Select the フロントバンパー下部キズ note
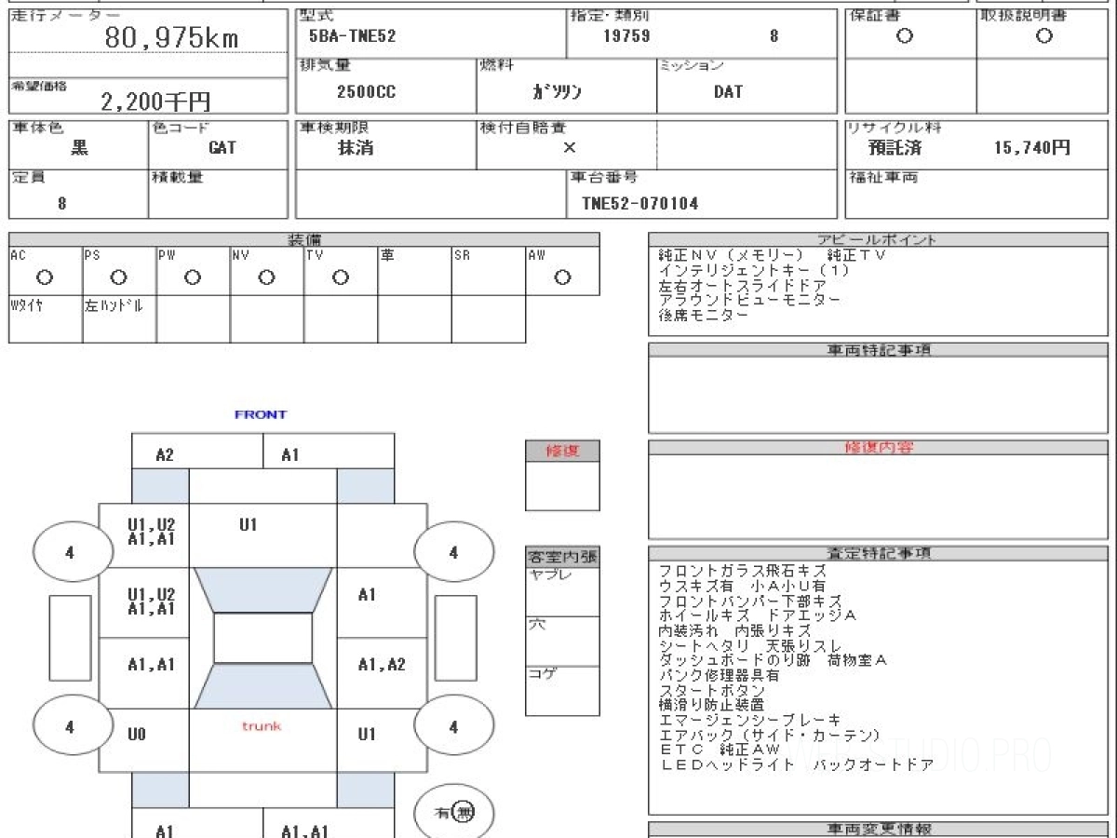Screen dimensions: 1117x838 point(749,601)
